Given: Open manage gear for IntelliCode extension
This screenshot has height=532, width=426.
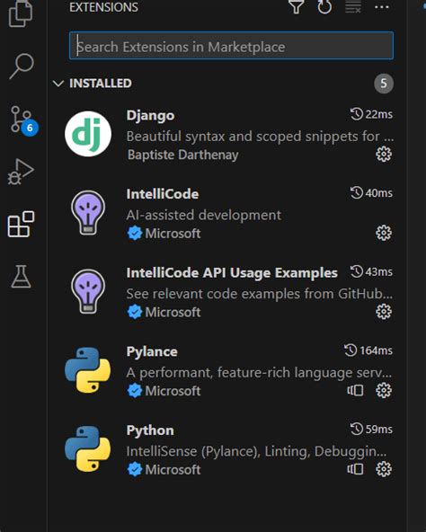Looking at the screenshot, I should point(384,233).
